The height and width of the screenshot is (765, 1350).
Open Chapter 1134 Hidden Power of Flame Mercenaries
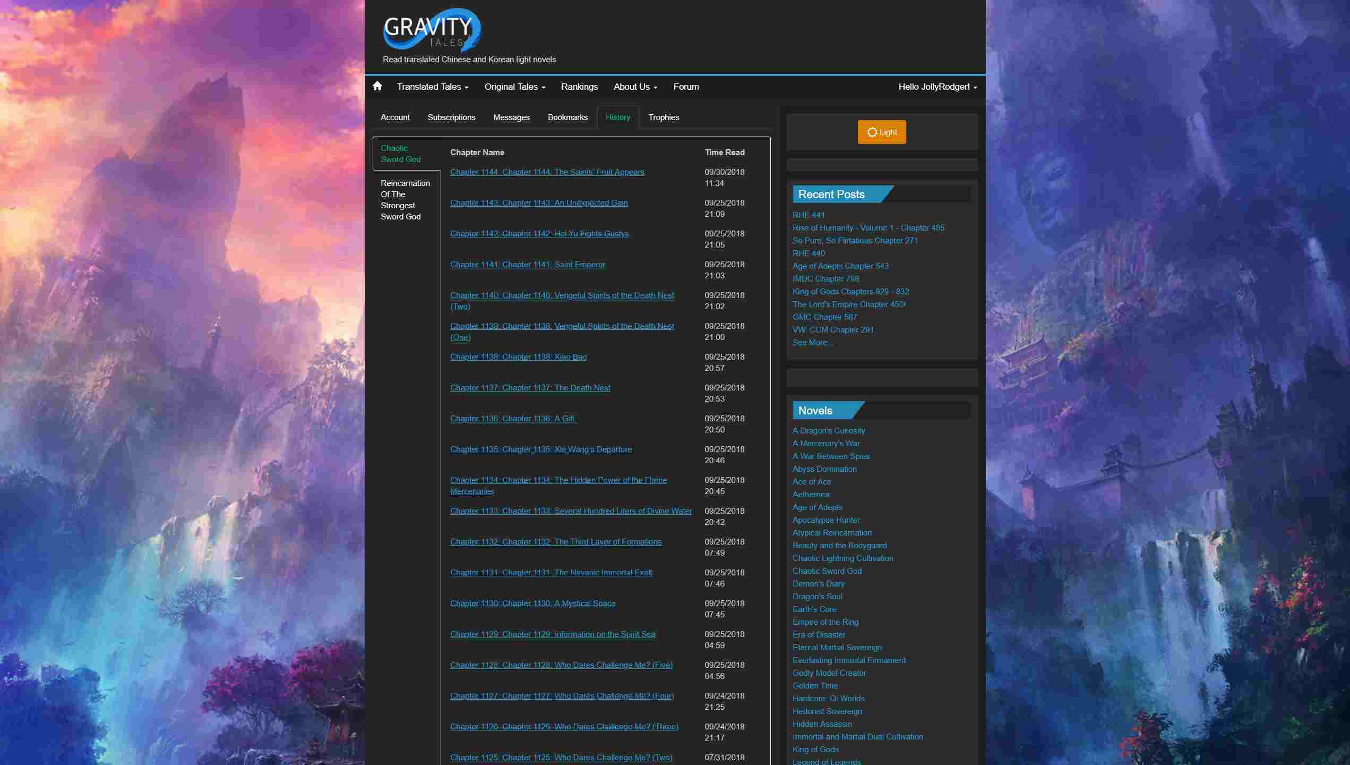click(558, 486)
